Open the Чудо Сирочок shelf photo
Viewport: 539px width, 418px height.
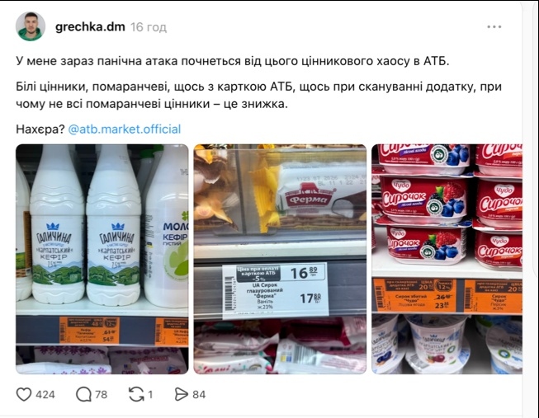click(x=447, y=259)
